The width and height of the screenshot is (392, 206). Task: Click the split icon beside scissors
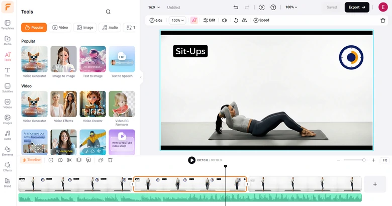pos(60,160)
